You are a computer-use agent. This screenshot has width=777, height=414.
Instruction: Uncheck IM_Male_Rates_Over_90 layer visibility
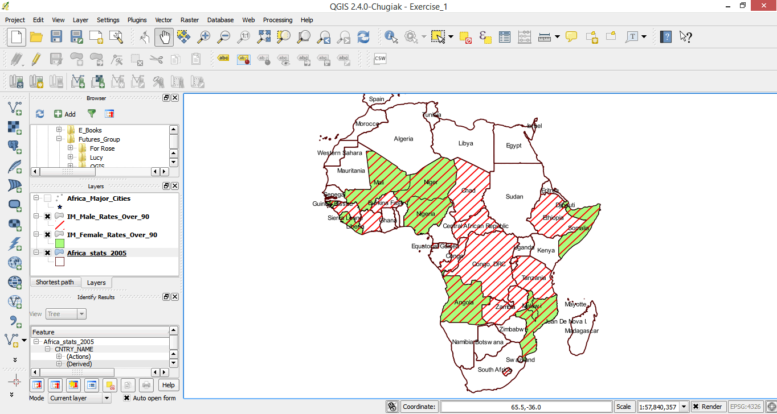click(x=47, y=217)
